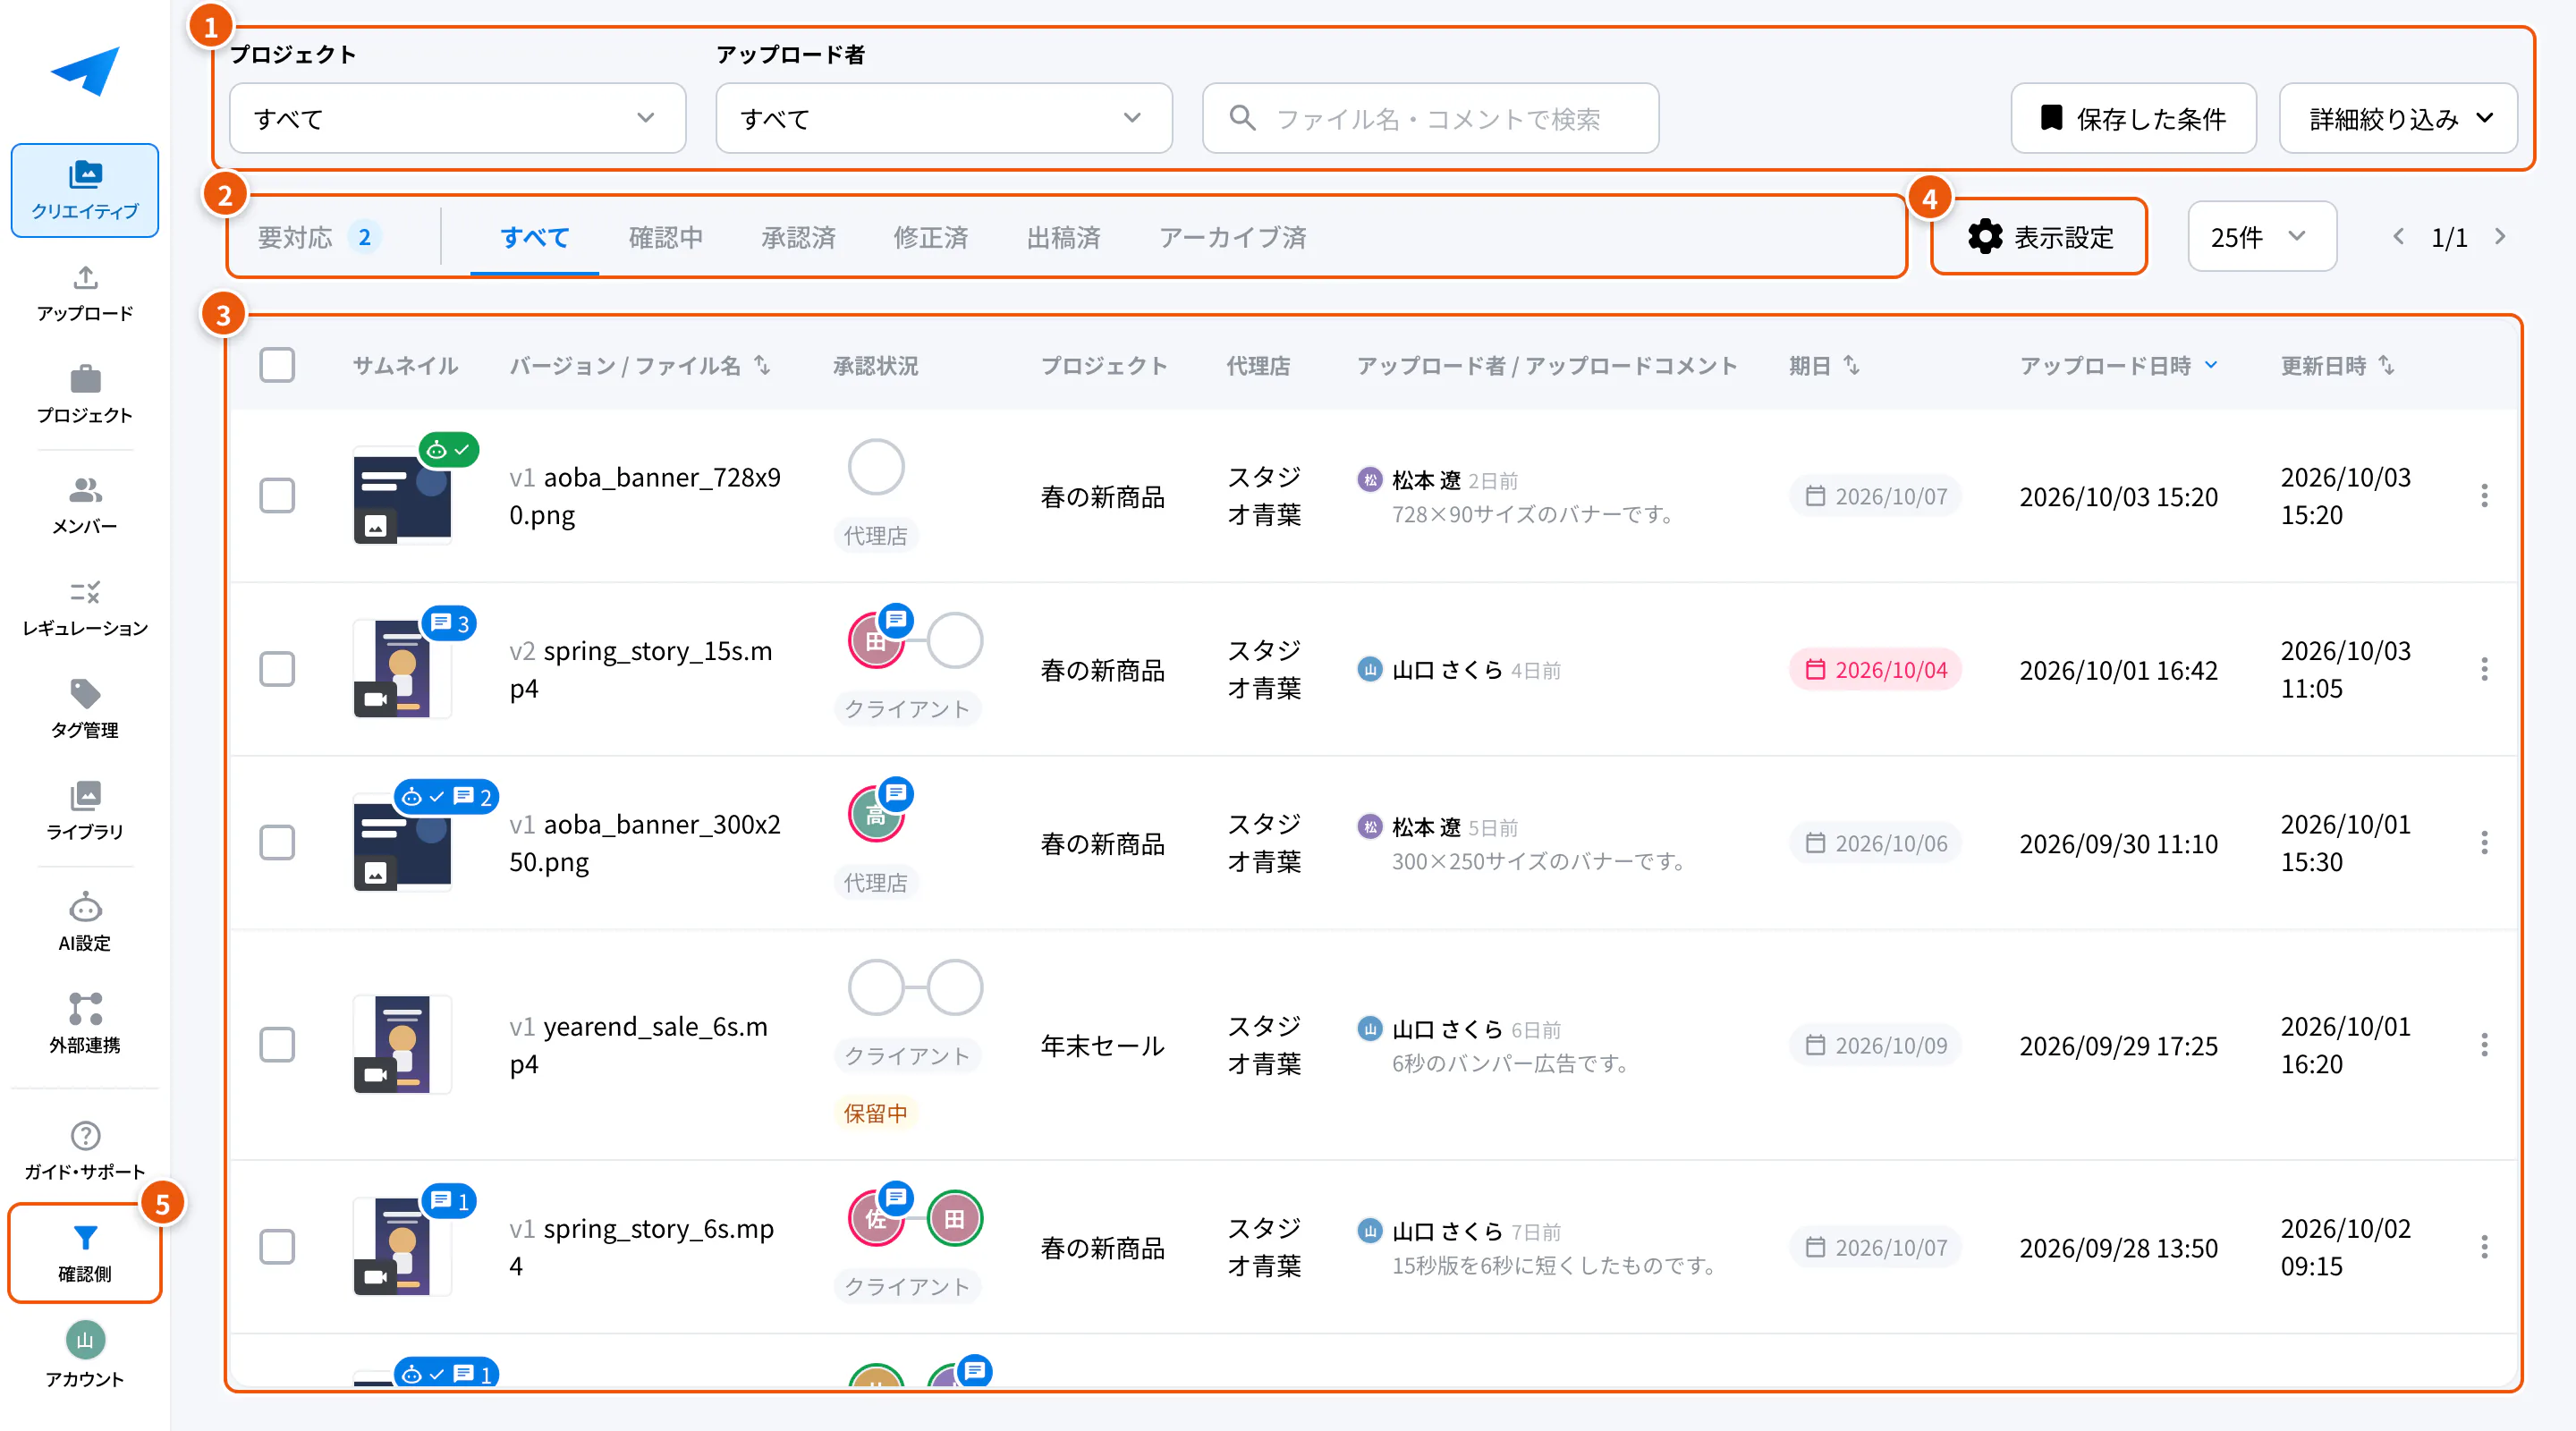Open the 表示設定 display settings
The image size is (2576, 1431).
point(2039,237)
